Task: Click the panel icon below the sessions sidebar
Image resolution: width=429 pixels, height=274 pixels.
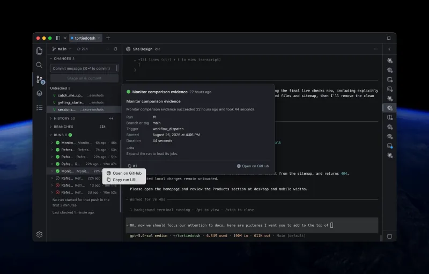Action: (390, 236)
